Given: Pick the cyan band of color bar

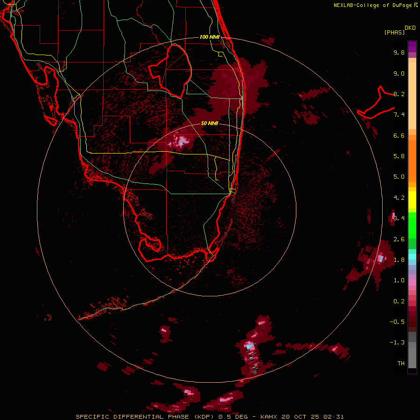Looking at the screenshot, I should point(412,257).
